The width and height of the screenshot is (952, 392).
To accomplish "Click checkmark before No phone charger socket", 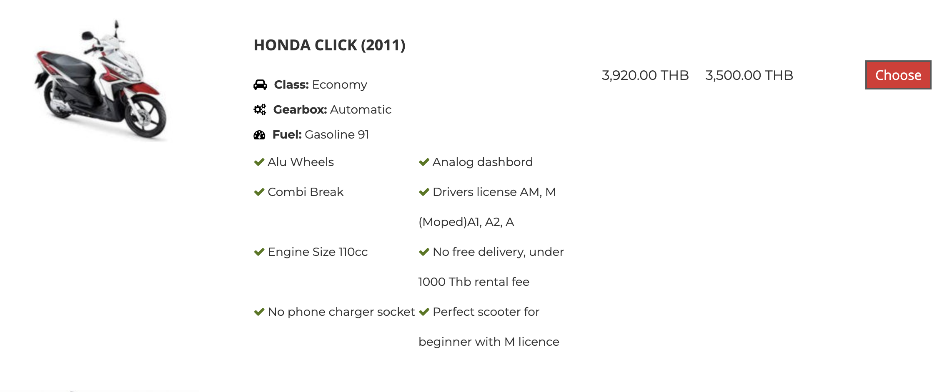I will [x=259, y=312].
